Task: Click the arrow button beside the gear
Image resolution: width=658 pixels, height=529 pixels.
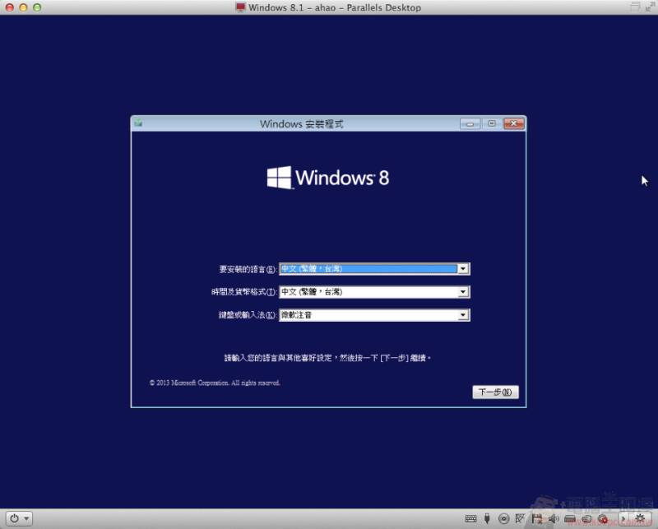Action: coord(623,519)
